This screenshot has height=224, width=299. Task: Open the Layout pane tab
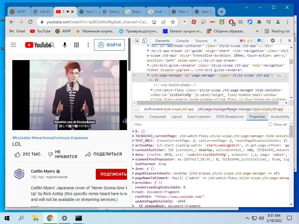(177, 117)
